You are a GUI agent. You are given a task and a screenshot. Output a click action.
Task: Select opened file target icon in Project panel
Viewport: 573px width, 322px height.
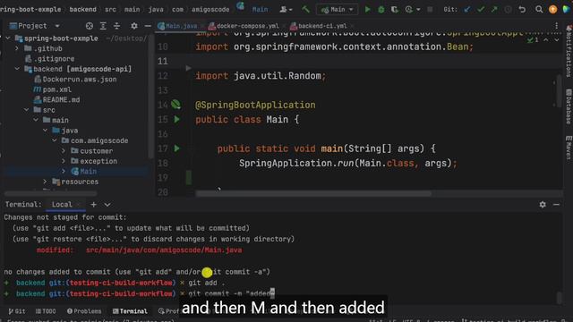click(x=90, y=26)
